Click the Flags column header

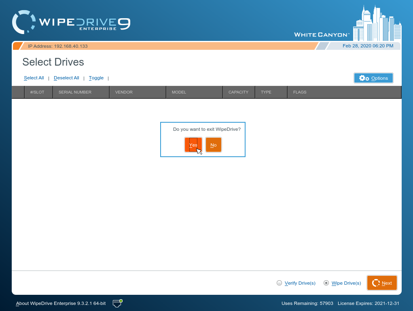(300, 92)
